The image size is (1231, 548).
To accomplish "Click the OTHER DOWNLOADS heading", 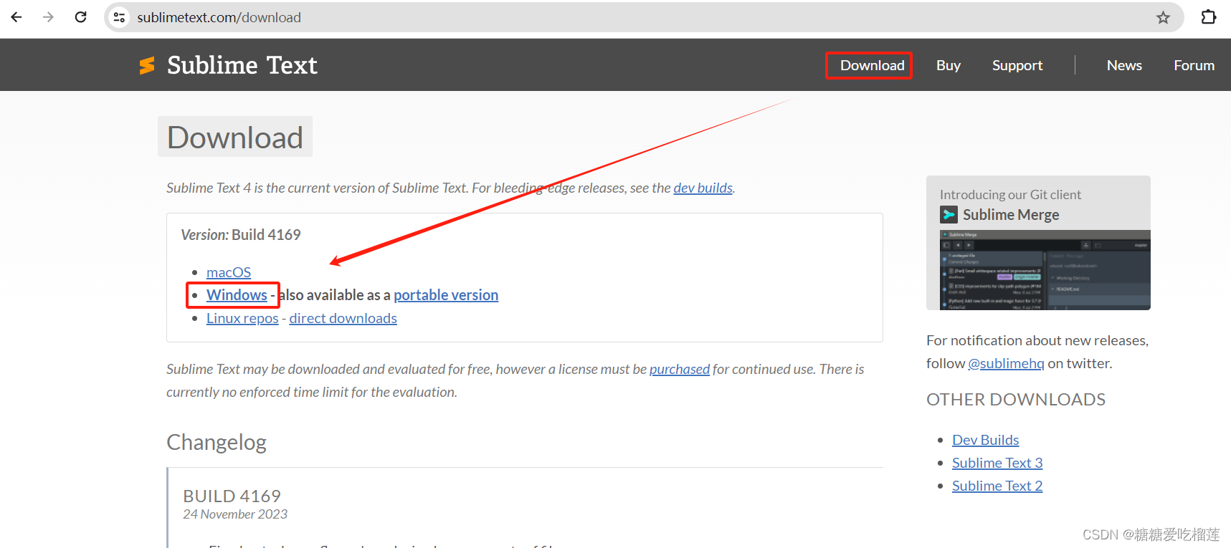I will click(x=1016, y=400).
